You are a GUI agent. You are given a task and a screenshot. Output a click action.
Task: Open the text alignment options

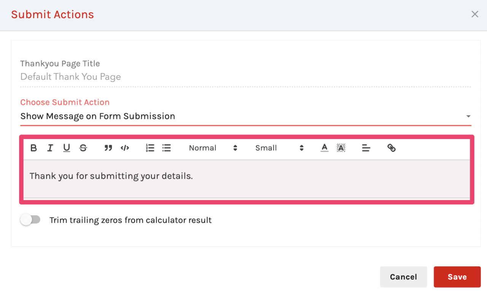[366, 148]
